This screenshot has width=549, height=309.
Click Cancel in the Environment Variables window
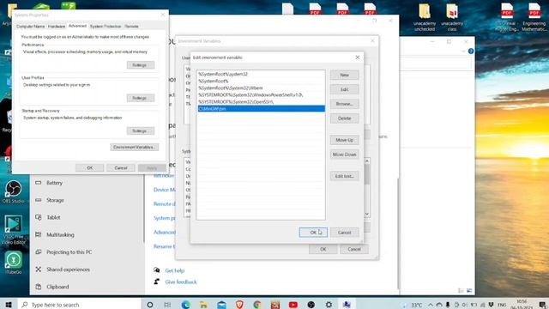354,249
